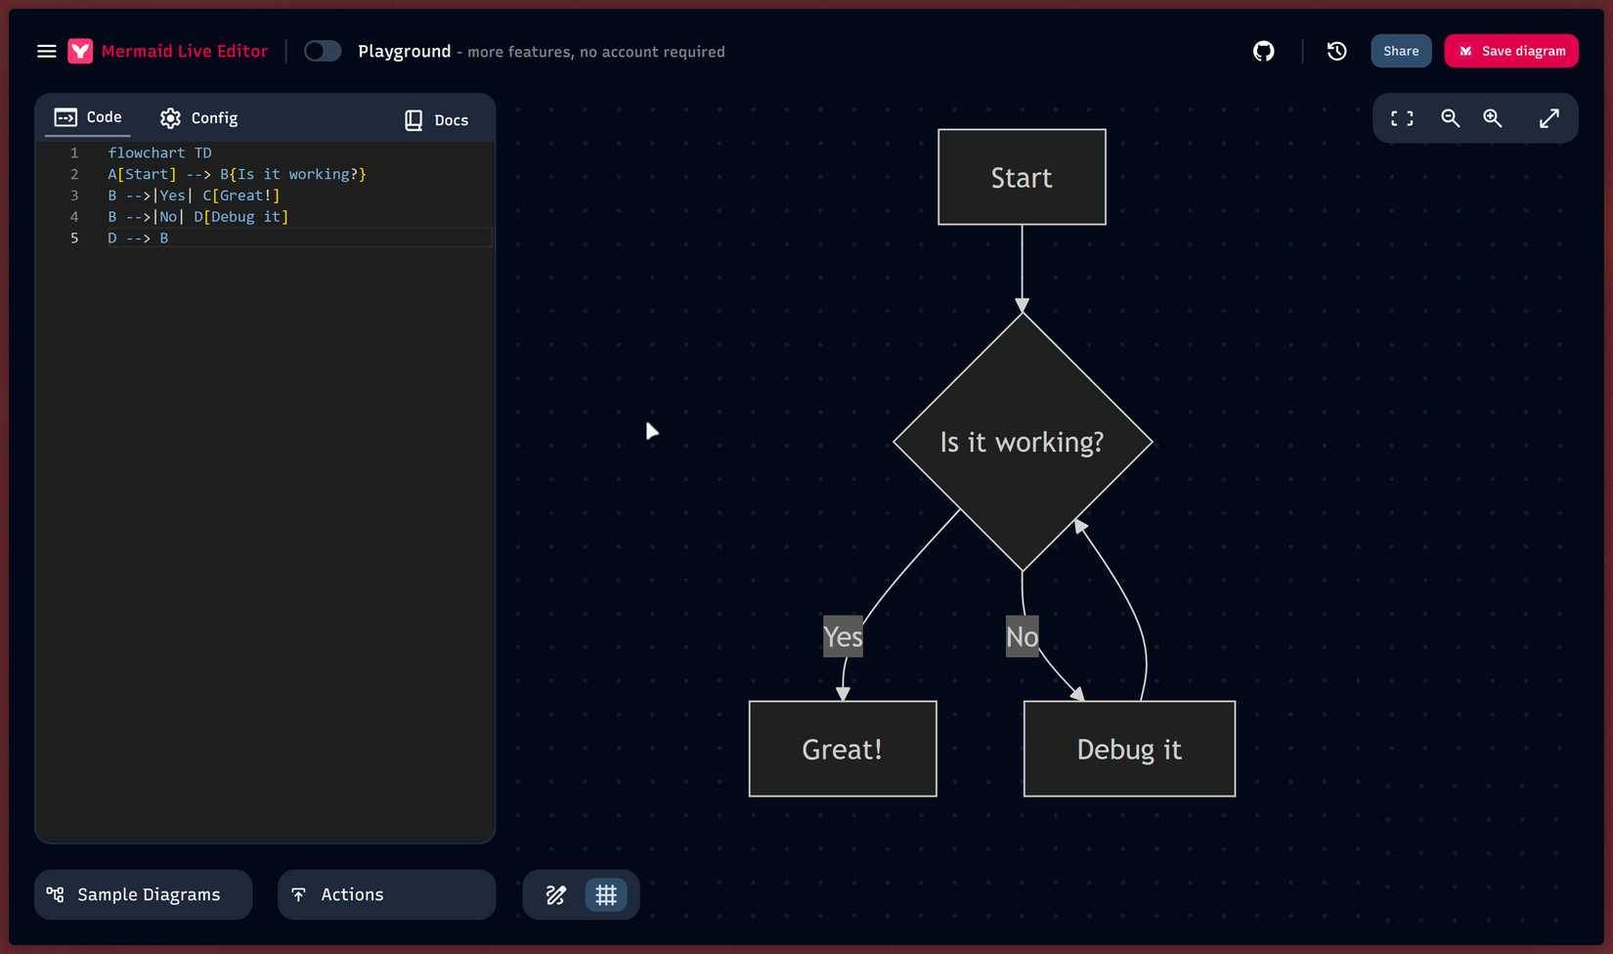Click the Mermaid logo icon

click(x=80, y=51)
